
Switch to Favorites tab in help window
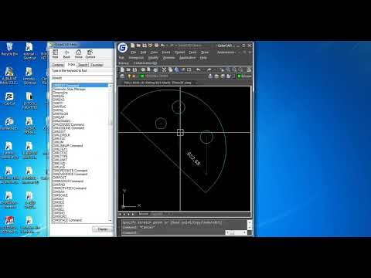[97, 65]
